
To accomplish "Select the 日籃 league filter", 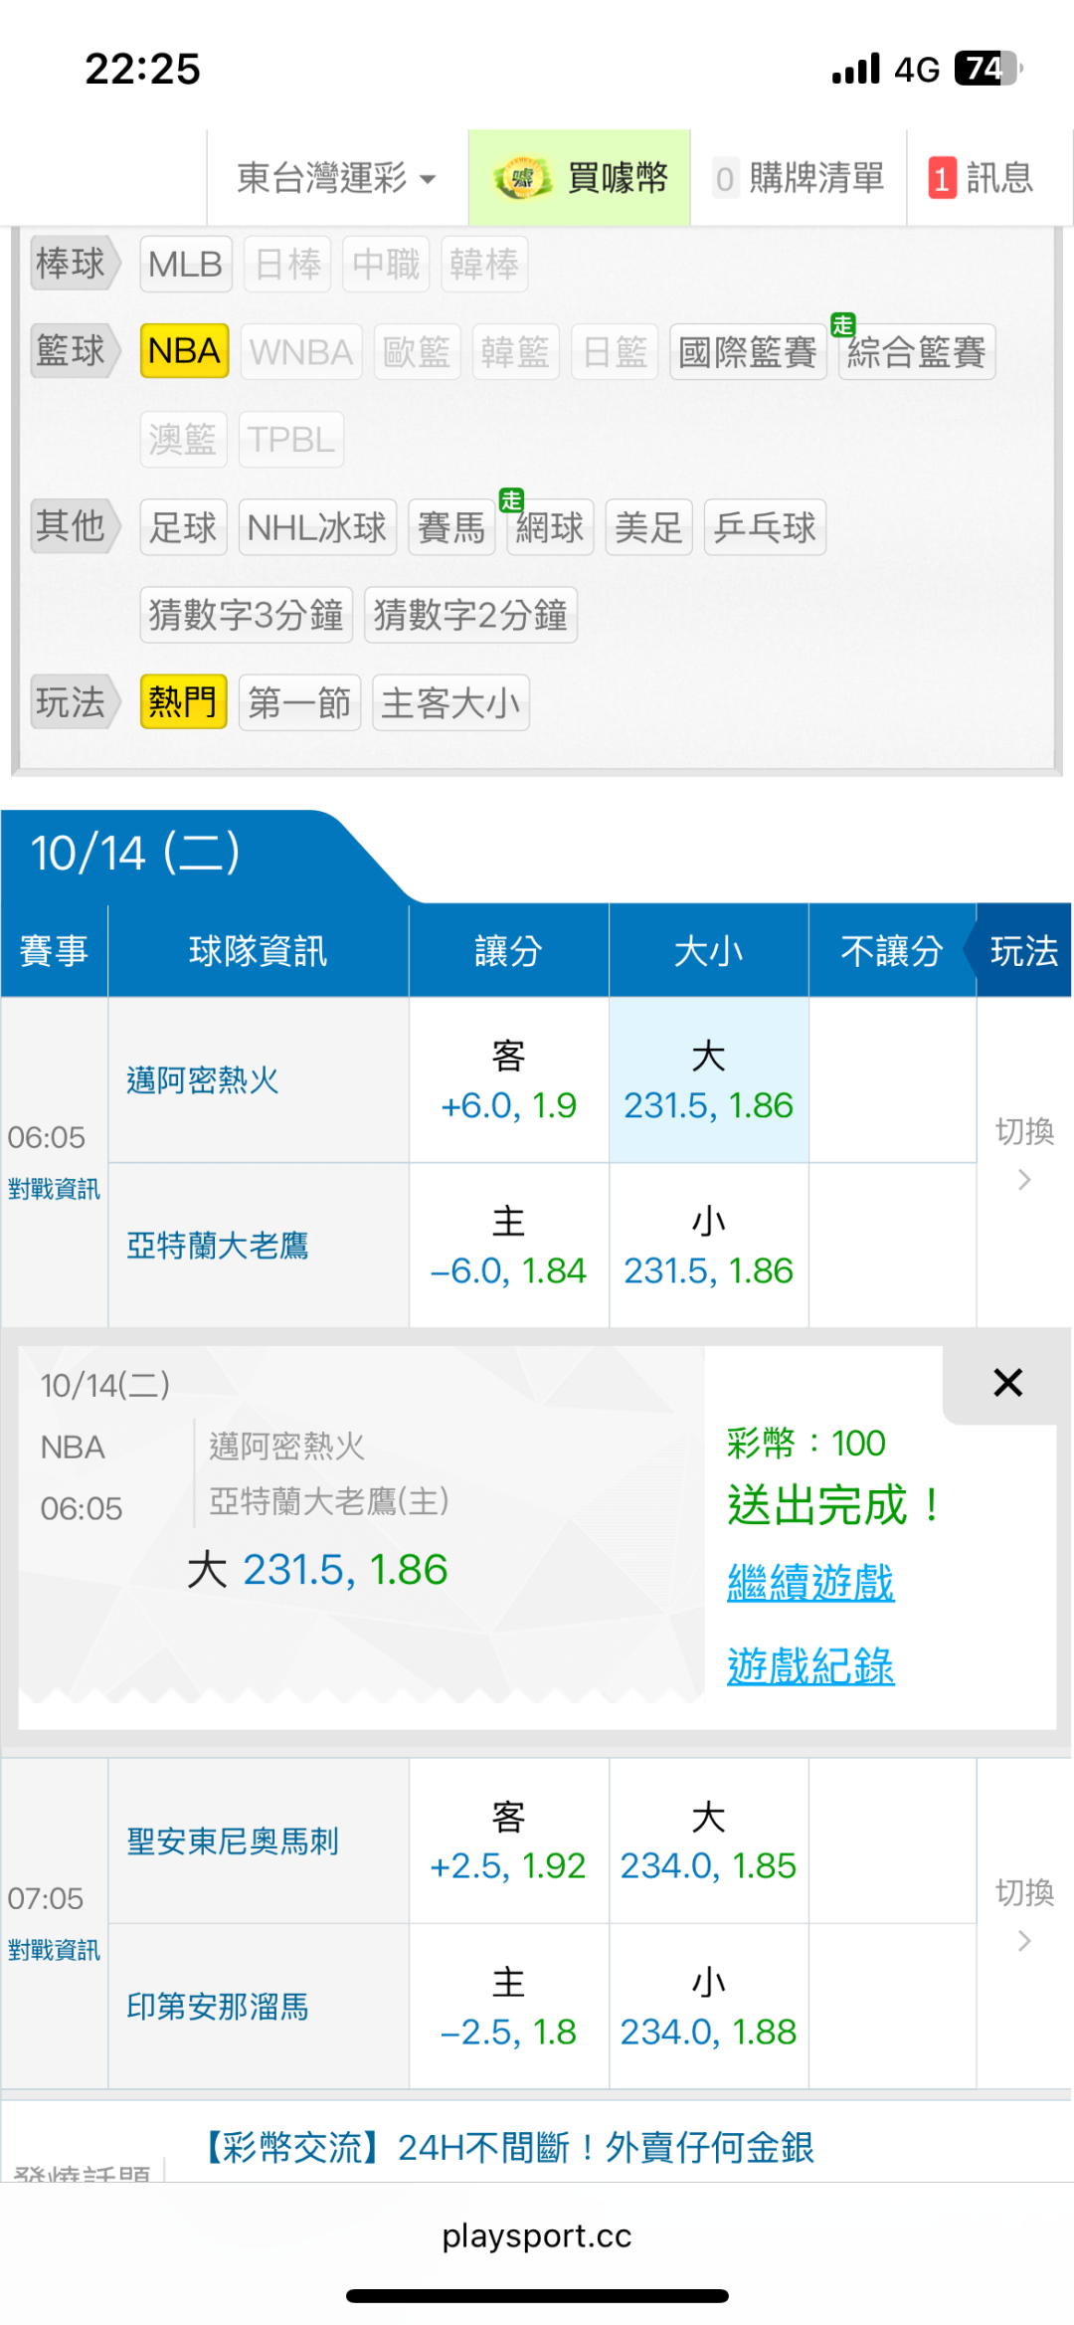I will 615,351.
